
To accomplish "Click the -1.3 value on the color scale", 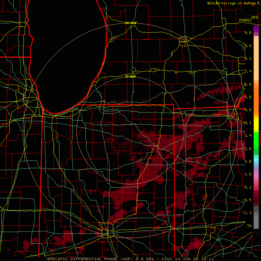I will 247,213.
